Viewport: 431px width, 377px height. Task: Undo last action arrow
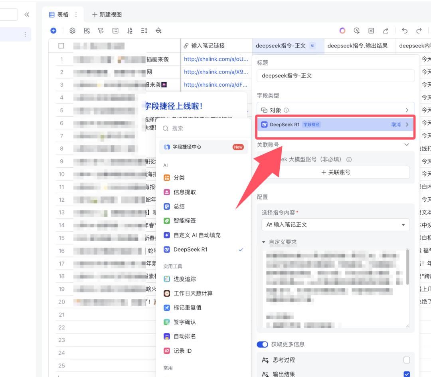tap(404, 30)
